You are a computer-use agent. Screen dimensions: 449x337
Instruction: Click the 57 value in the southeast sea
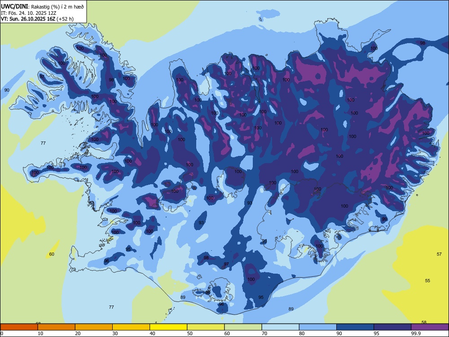pyautogui.click(x=439, y=254)
